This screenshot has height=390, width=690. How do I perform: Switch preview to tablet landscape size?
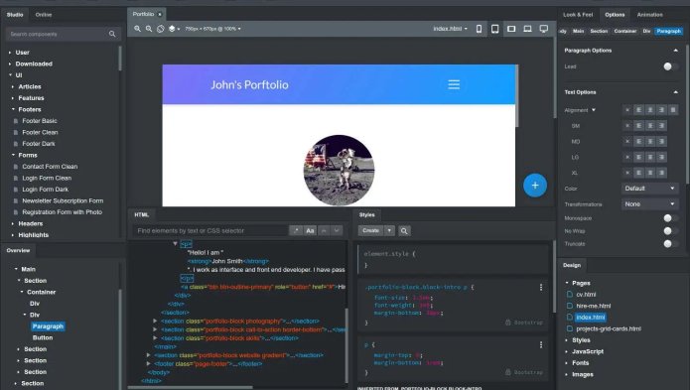tap(511, 29)
